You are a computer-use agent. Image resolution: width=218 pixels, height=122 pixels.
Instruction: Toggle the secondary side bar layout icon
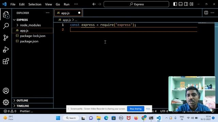(x=186, y=4)
